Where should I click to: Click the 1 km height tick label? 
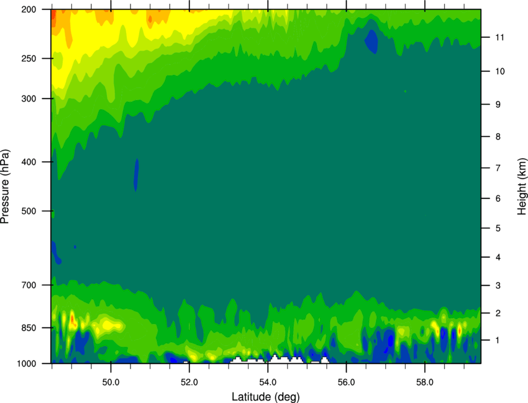pos(498,340)
